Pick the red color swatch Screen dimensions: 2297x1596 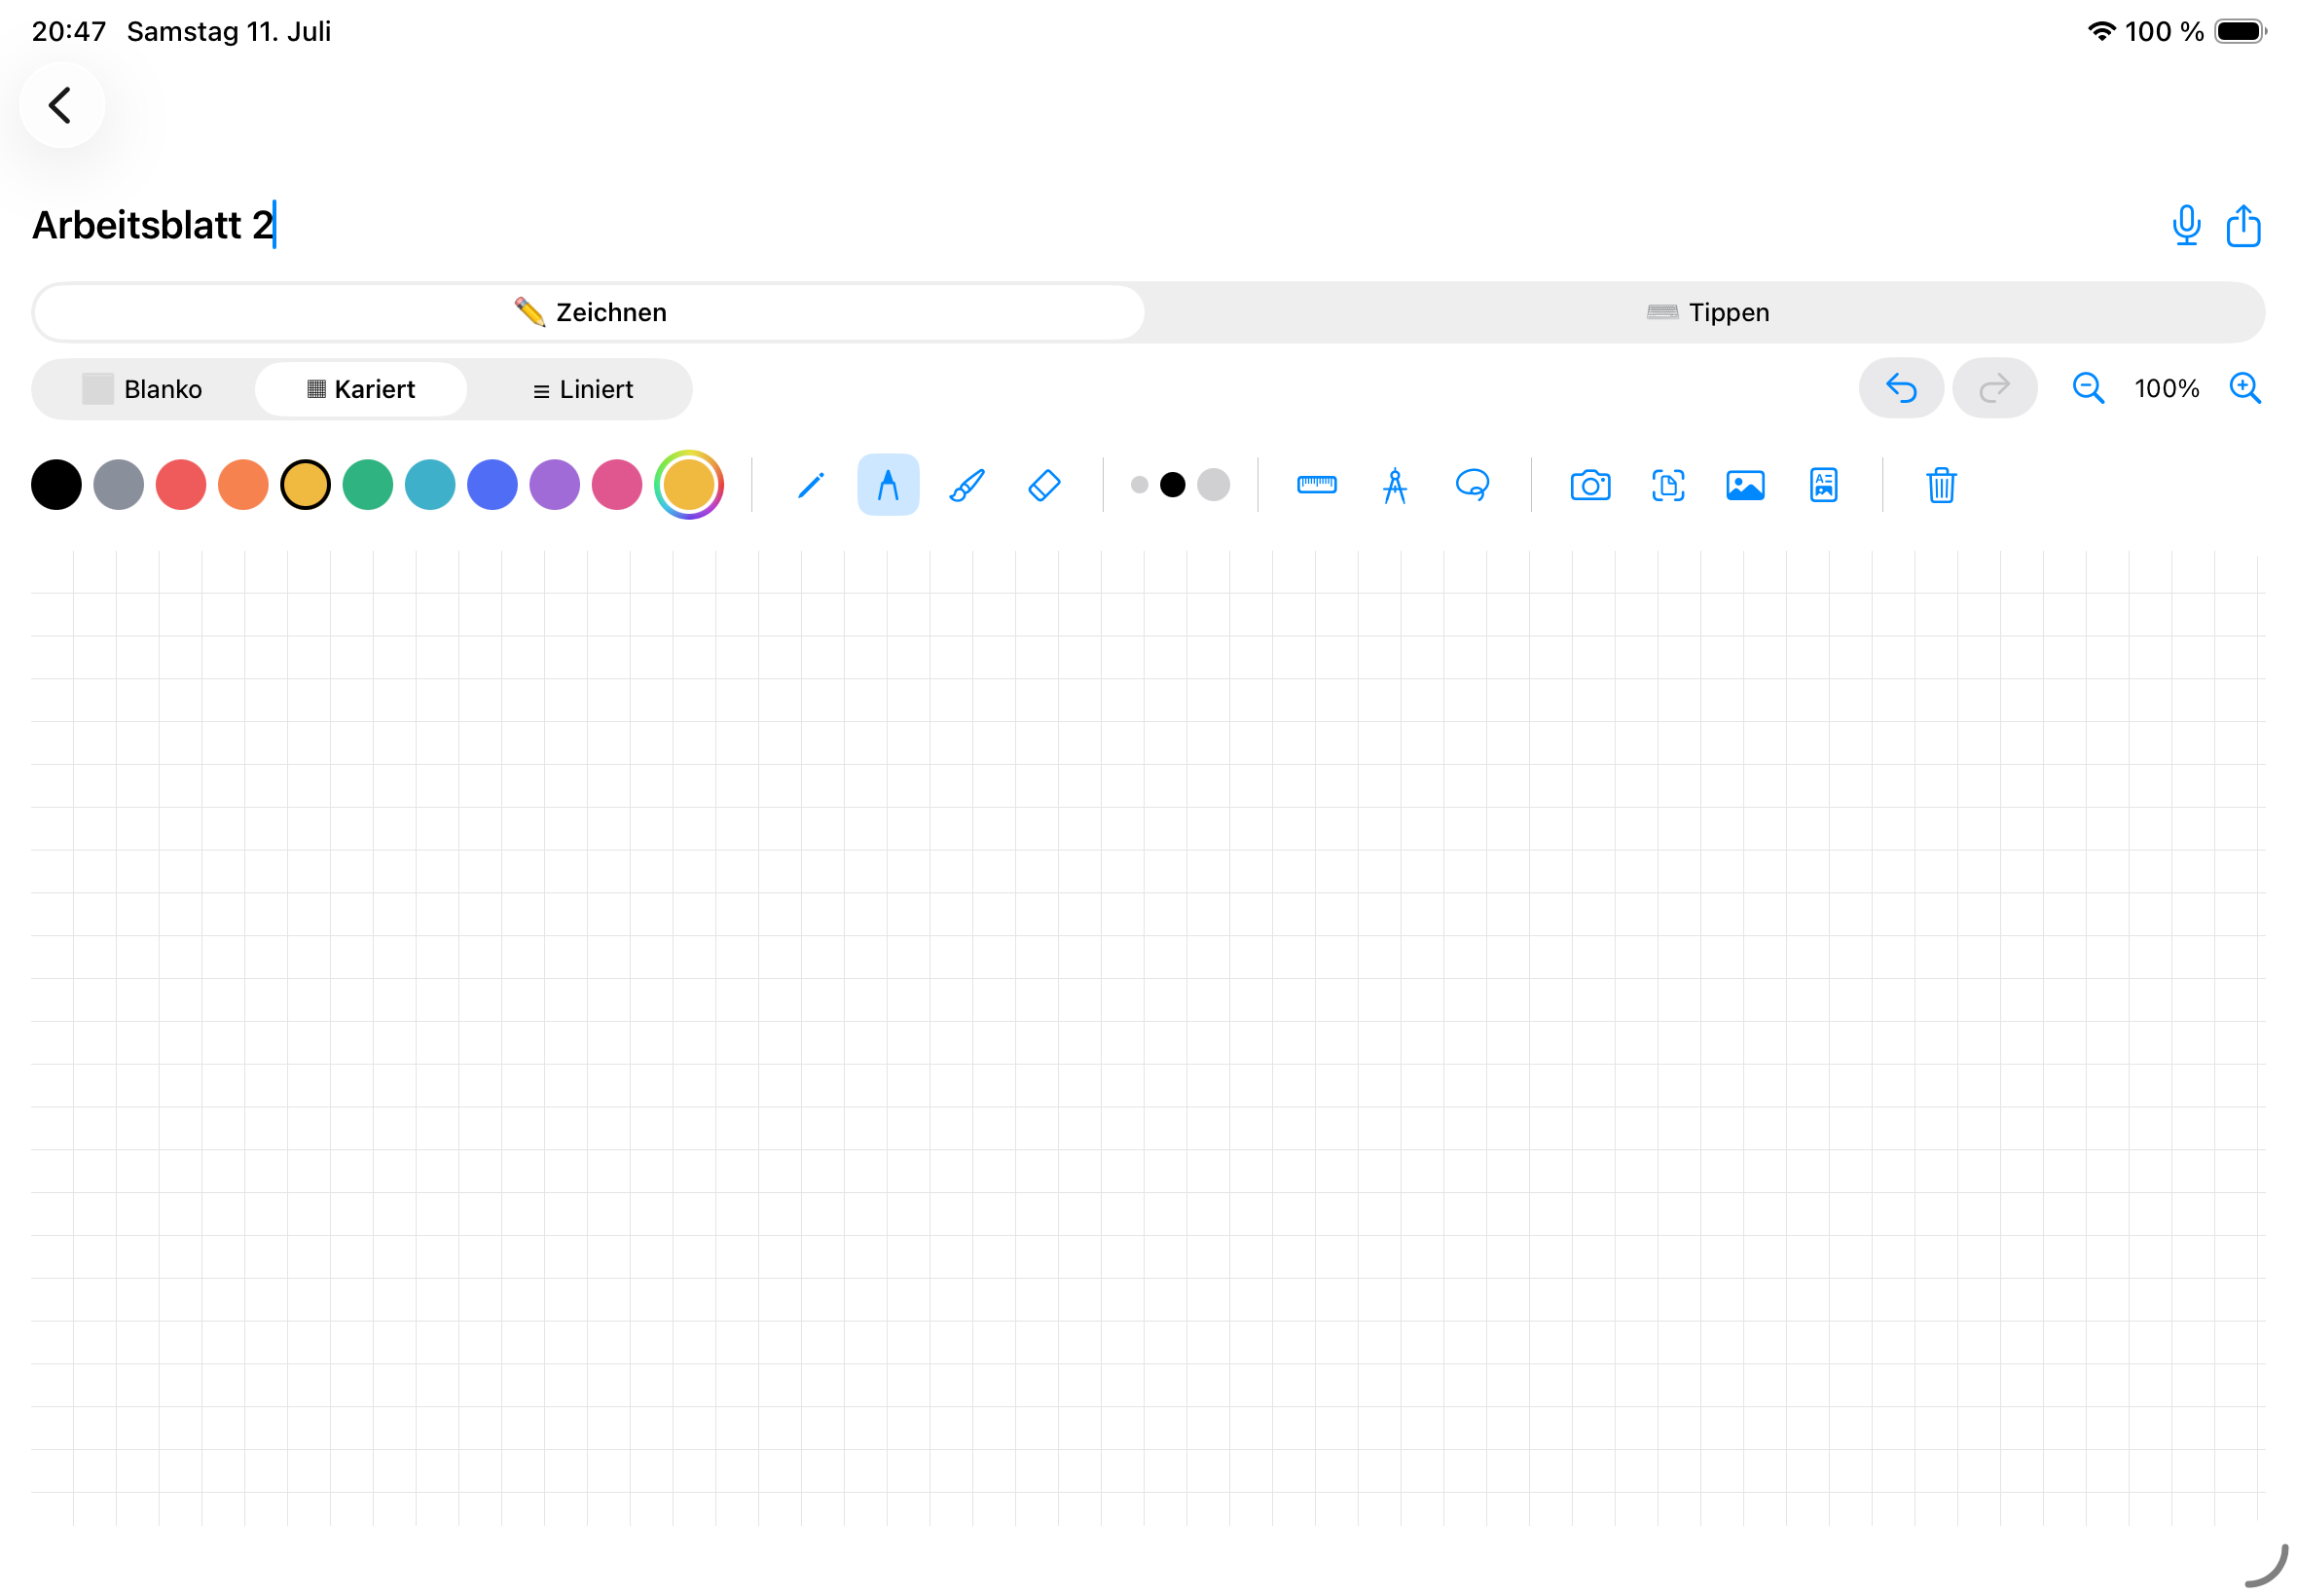[181, 485]
